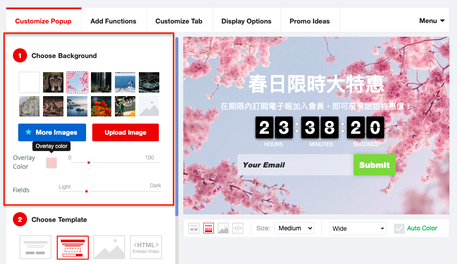Screen dimensions: 457x264
Task: Click the green Submit button
Action: coord(374,165)
